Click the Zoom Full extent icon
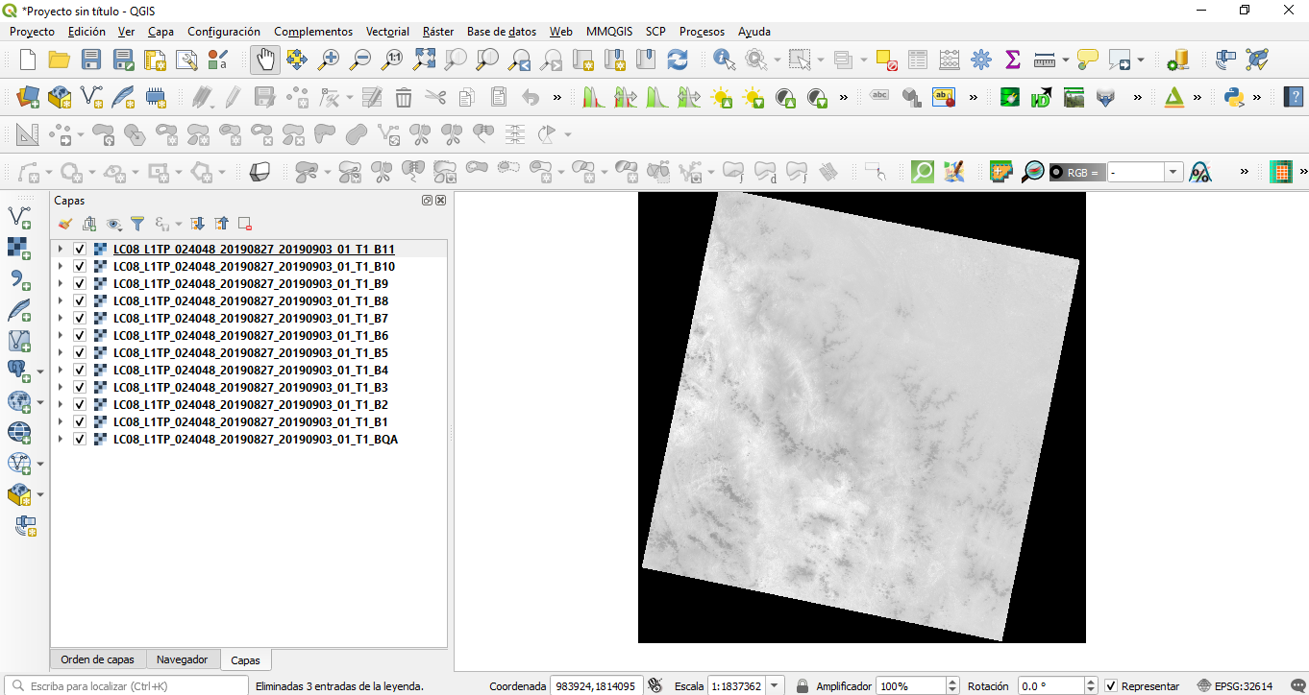 424,60
